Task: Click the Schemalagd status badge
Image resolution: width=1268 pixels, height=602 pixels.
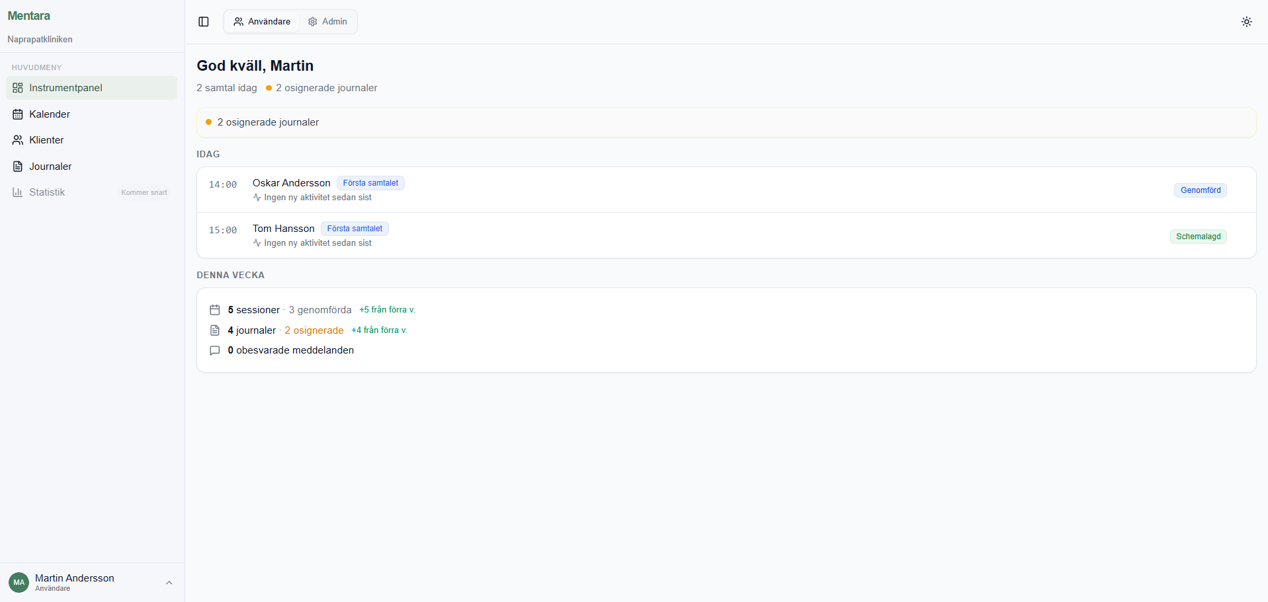Action: 1198,237
